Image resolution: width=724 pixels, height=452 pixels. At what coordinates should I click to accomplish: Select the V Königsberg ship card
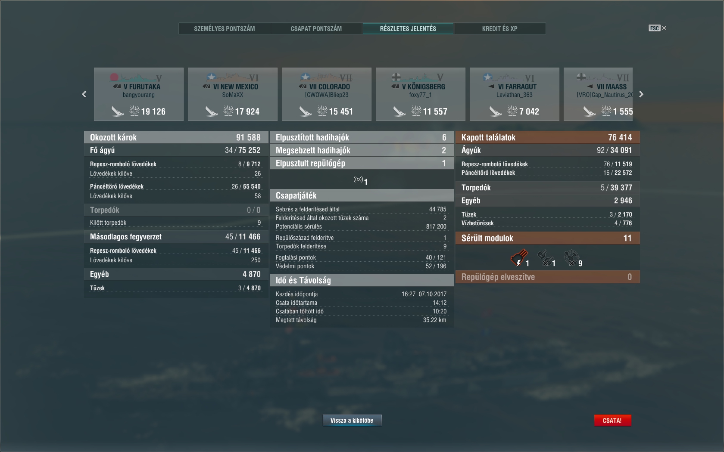click(421, 94)
